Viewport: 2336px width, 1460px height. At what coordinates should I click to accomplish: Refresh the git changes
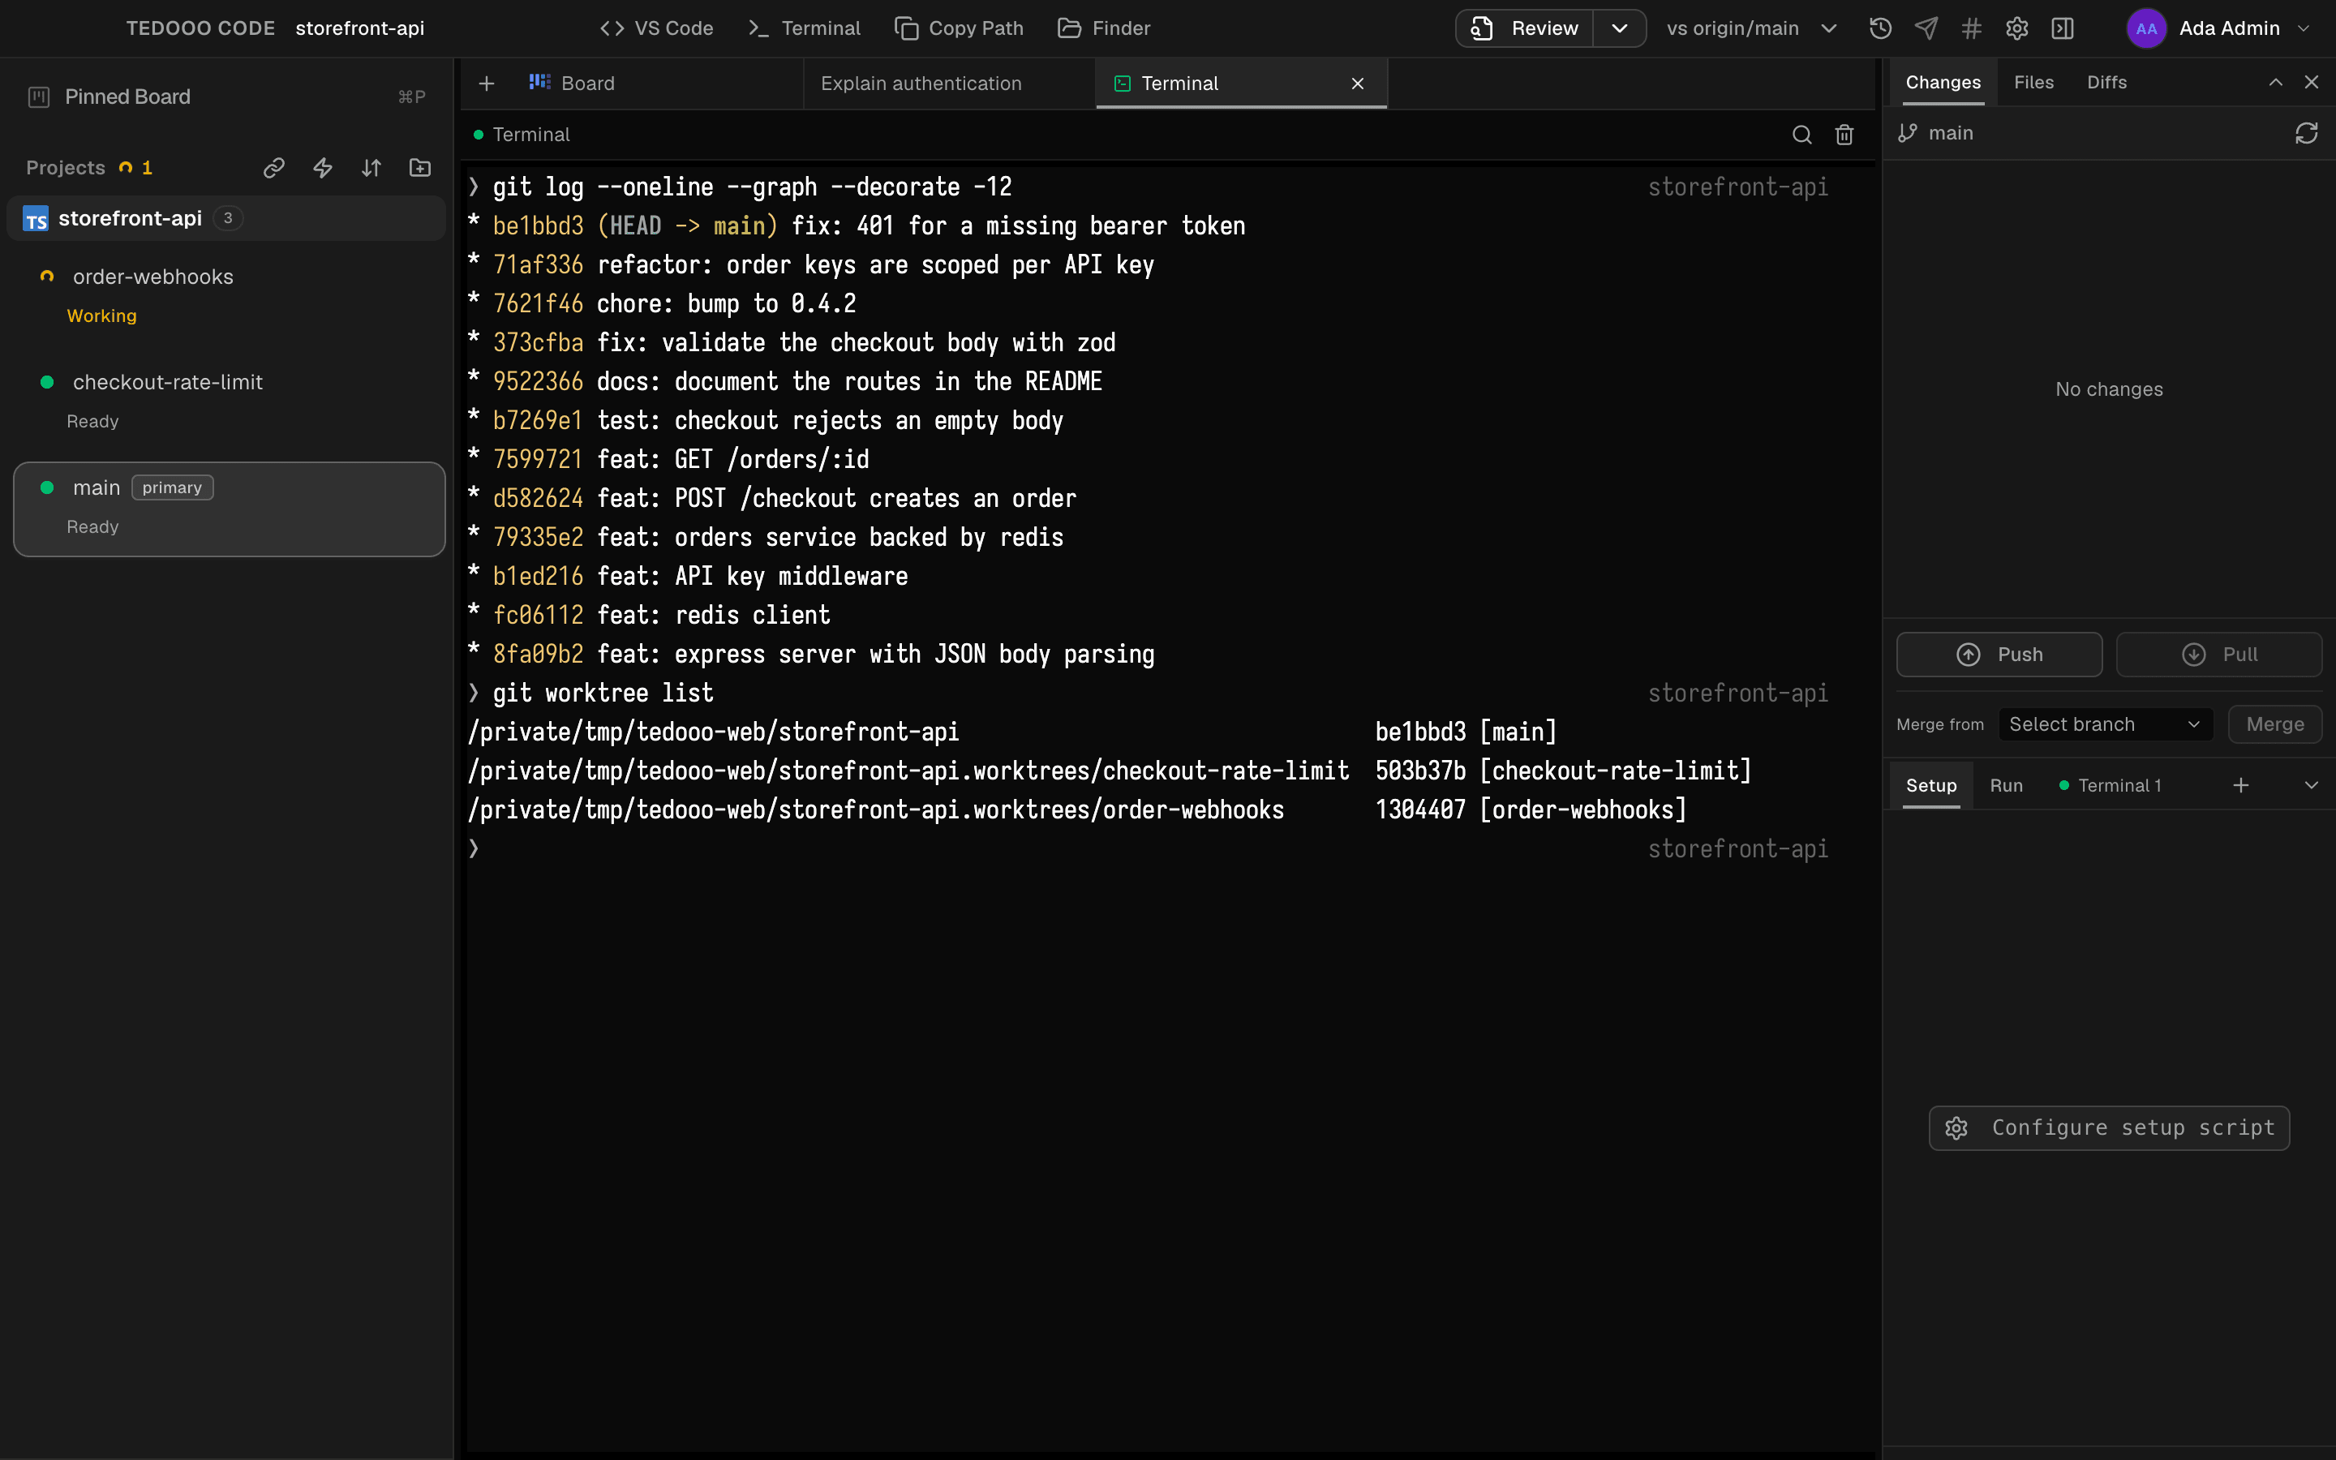2306,133
